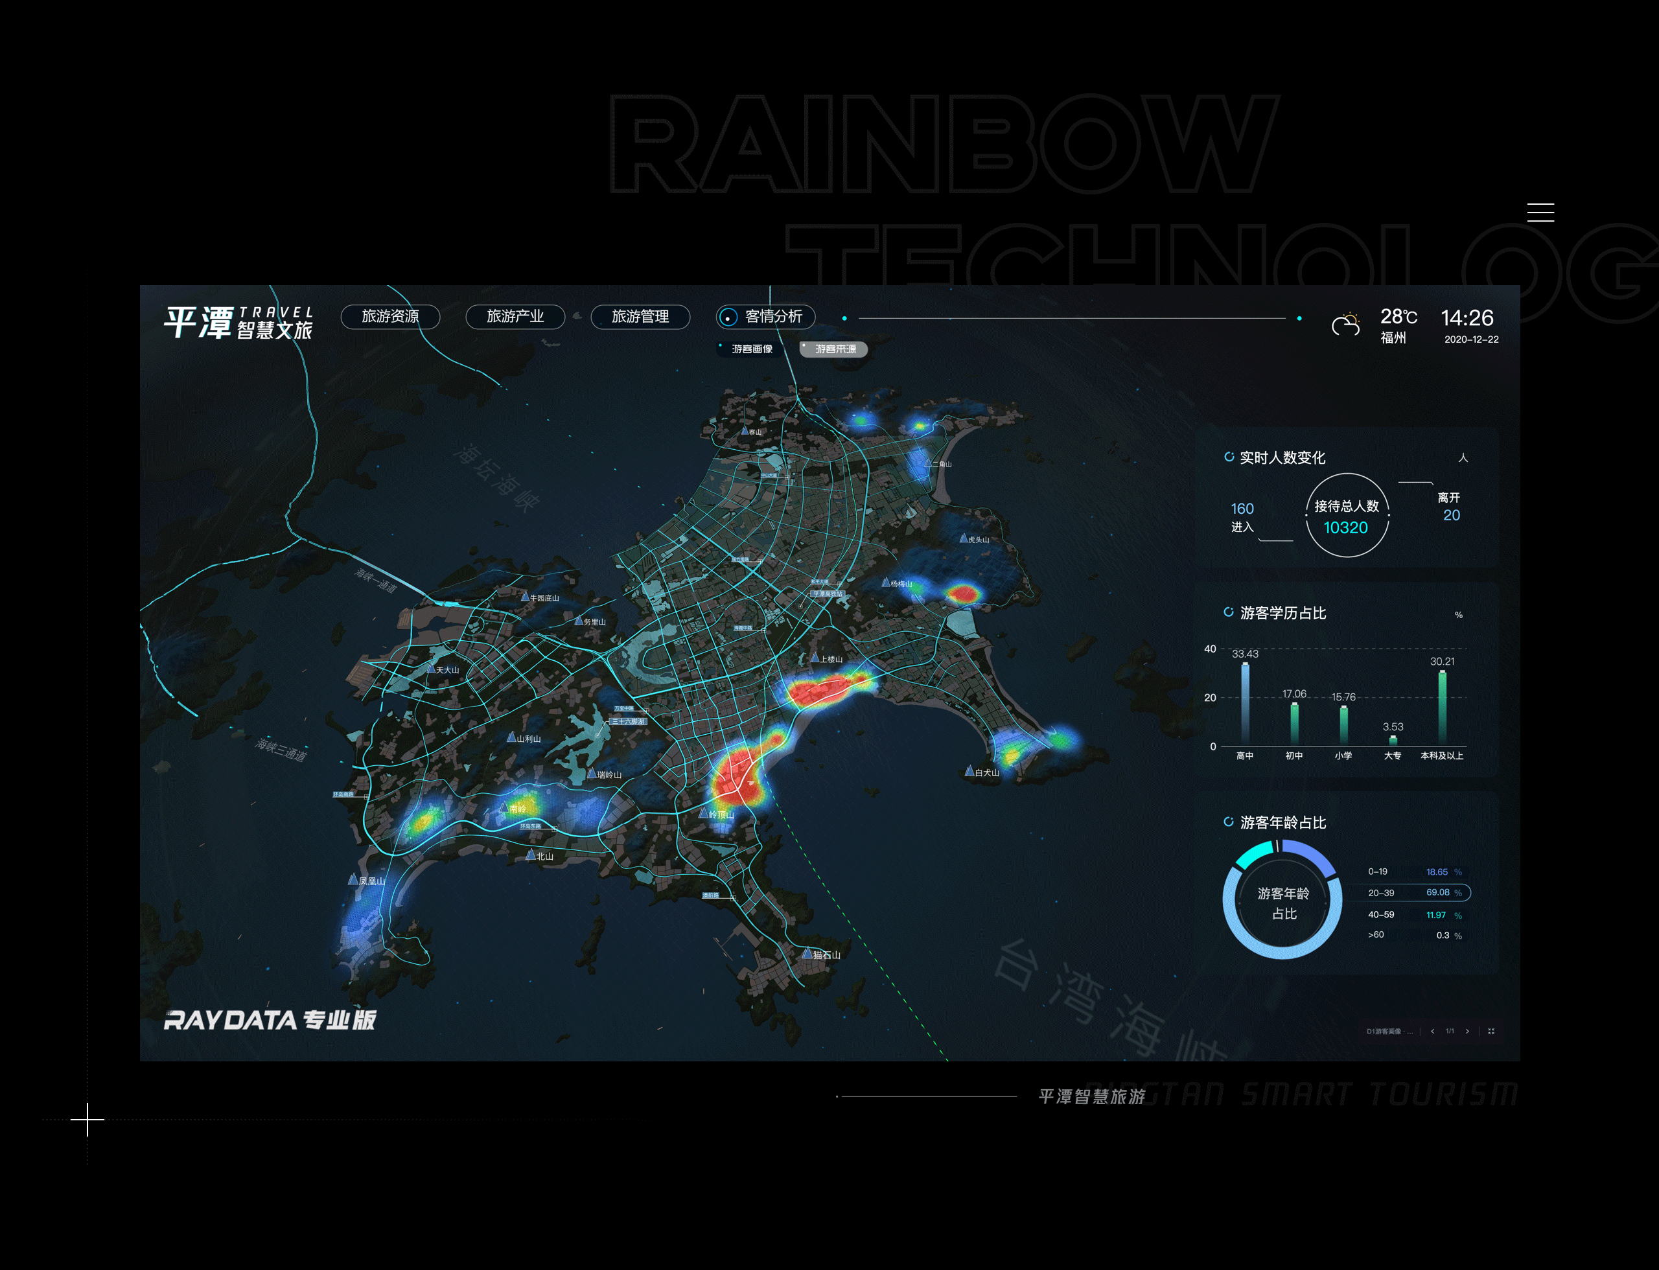Click the refresh icon on 实时人数变化 panel
Viewport: 1659px width, 1270px height.
pyautogui.click(x=1229, y=457)
